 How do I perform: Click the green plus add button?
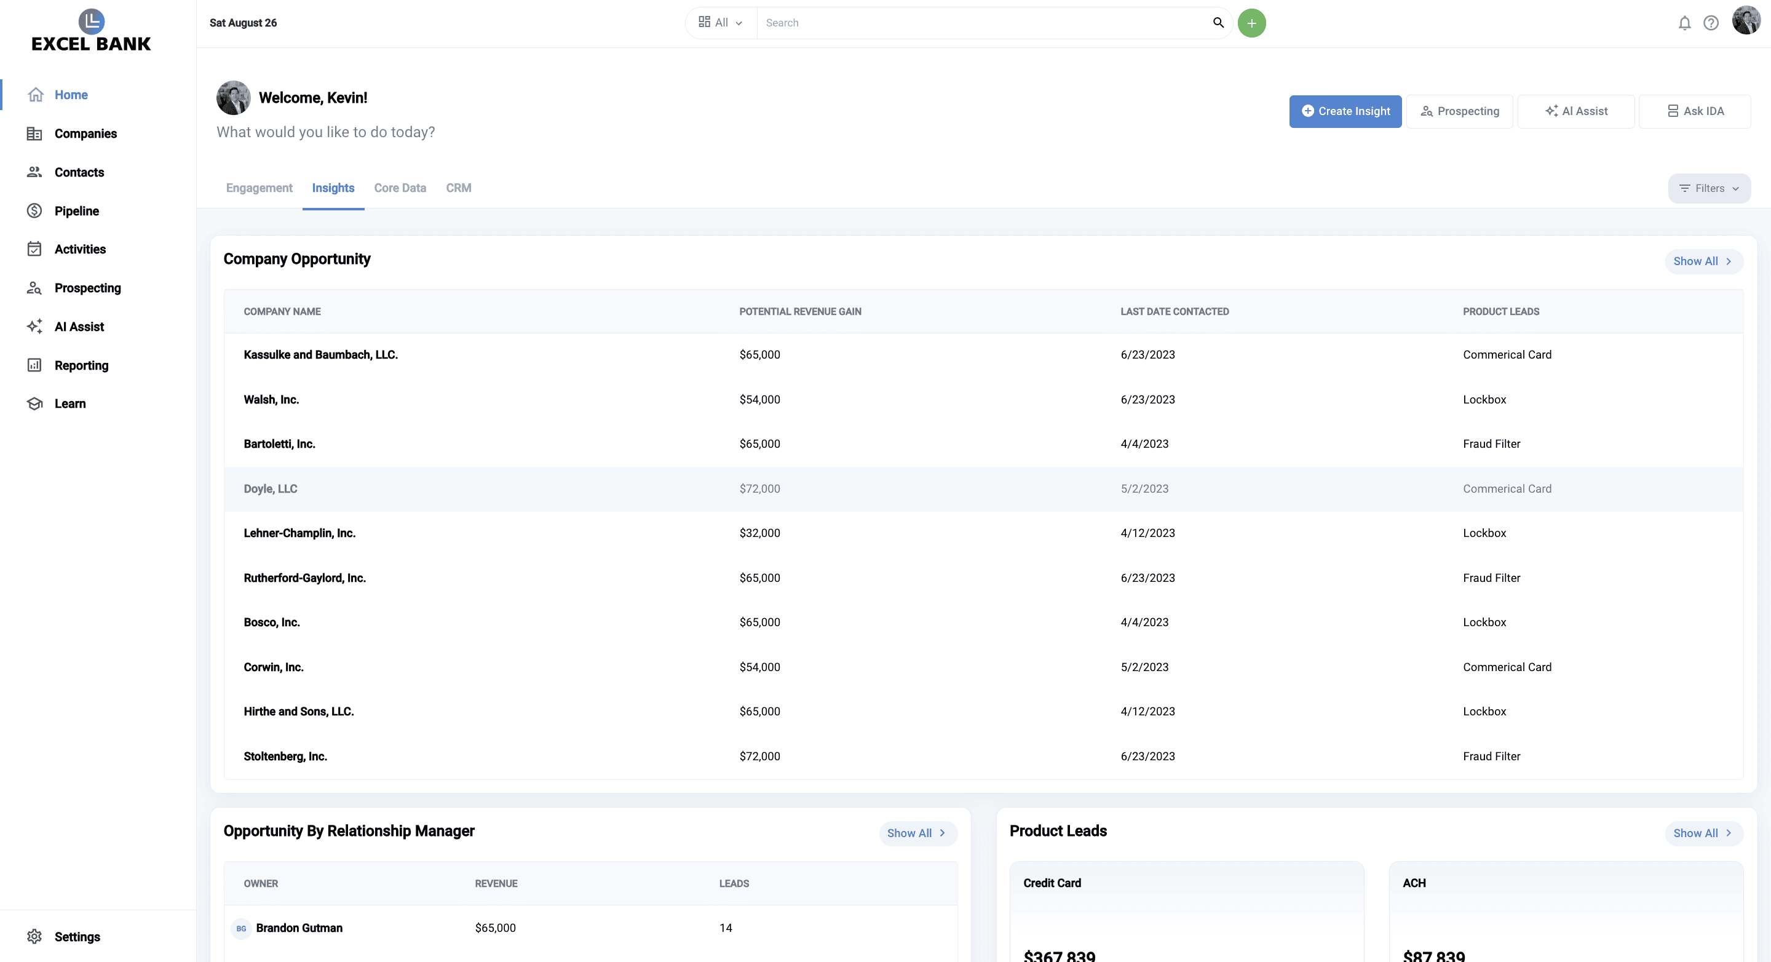tap(1251, 23)
